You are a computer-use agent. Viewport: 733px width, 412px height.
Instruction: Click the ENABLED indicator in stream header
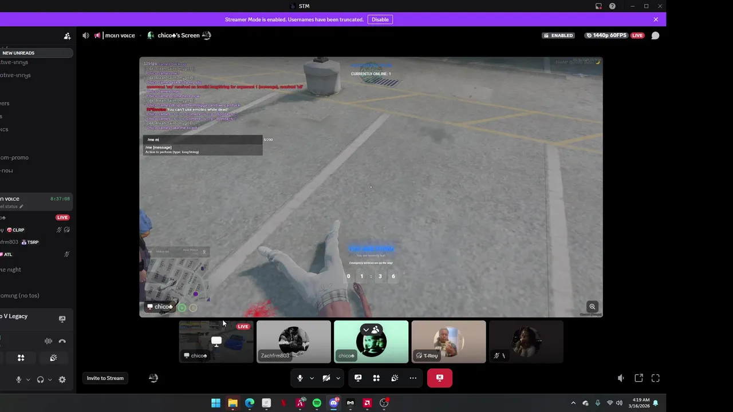coord(558,35)
